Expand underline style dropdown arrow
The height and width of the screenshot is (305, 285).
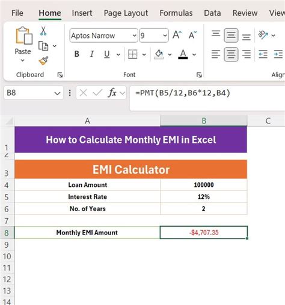[118, 54]
